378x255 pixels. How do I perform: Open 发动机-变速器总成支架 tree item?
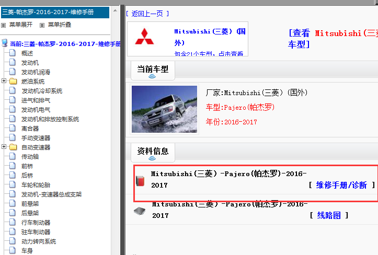pyautogui.click(x=51, y=194)
